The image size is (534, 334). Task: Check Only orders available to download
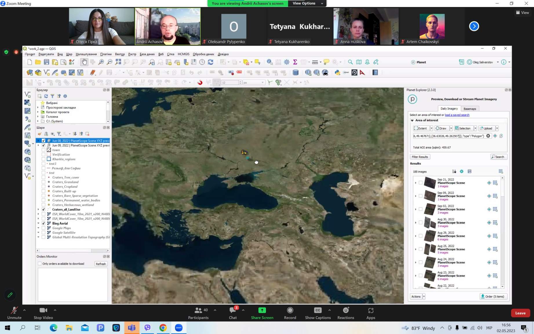[x=40, y=264]
